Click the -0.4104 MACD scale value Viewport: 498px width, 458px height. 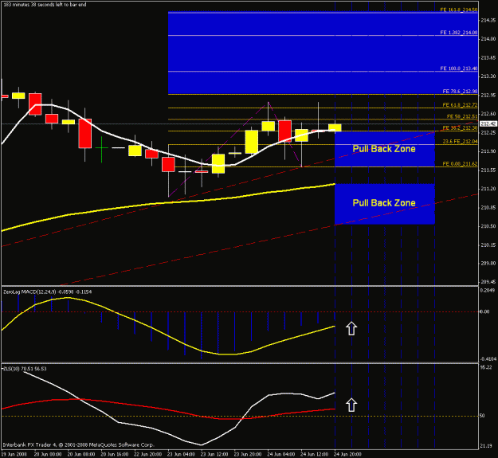[487, 359]
